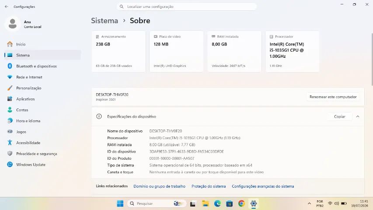Click the search magnifier icon in settings
The height and width of the screenshot is (210, 373).
(x=122, y=7)
